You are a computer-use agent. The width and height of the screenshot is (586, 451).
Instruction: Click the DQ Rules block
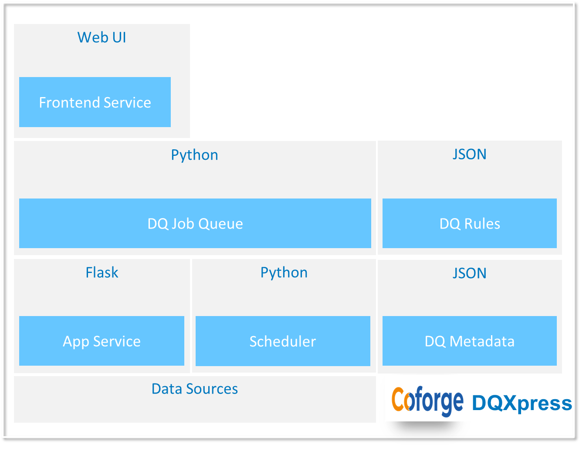[x=470, y=223]
